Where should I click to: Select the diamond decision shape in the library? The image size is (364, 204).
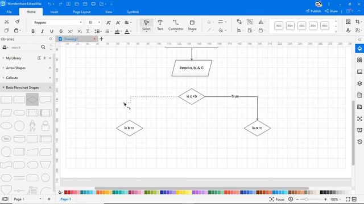tap(32, 100)
